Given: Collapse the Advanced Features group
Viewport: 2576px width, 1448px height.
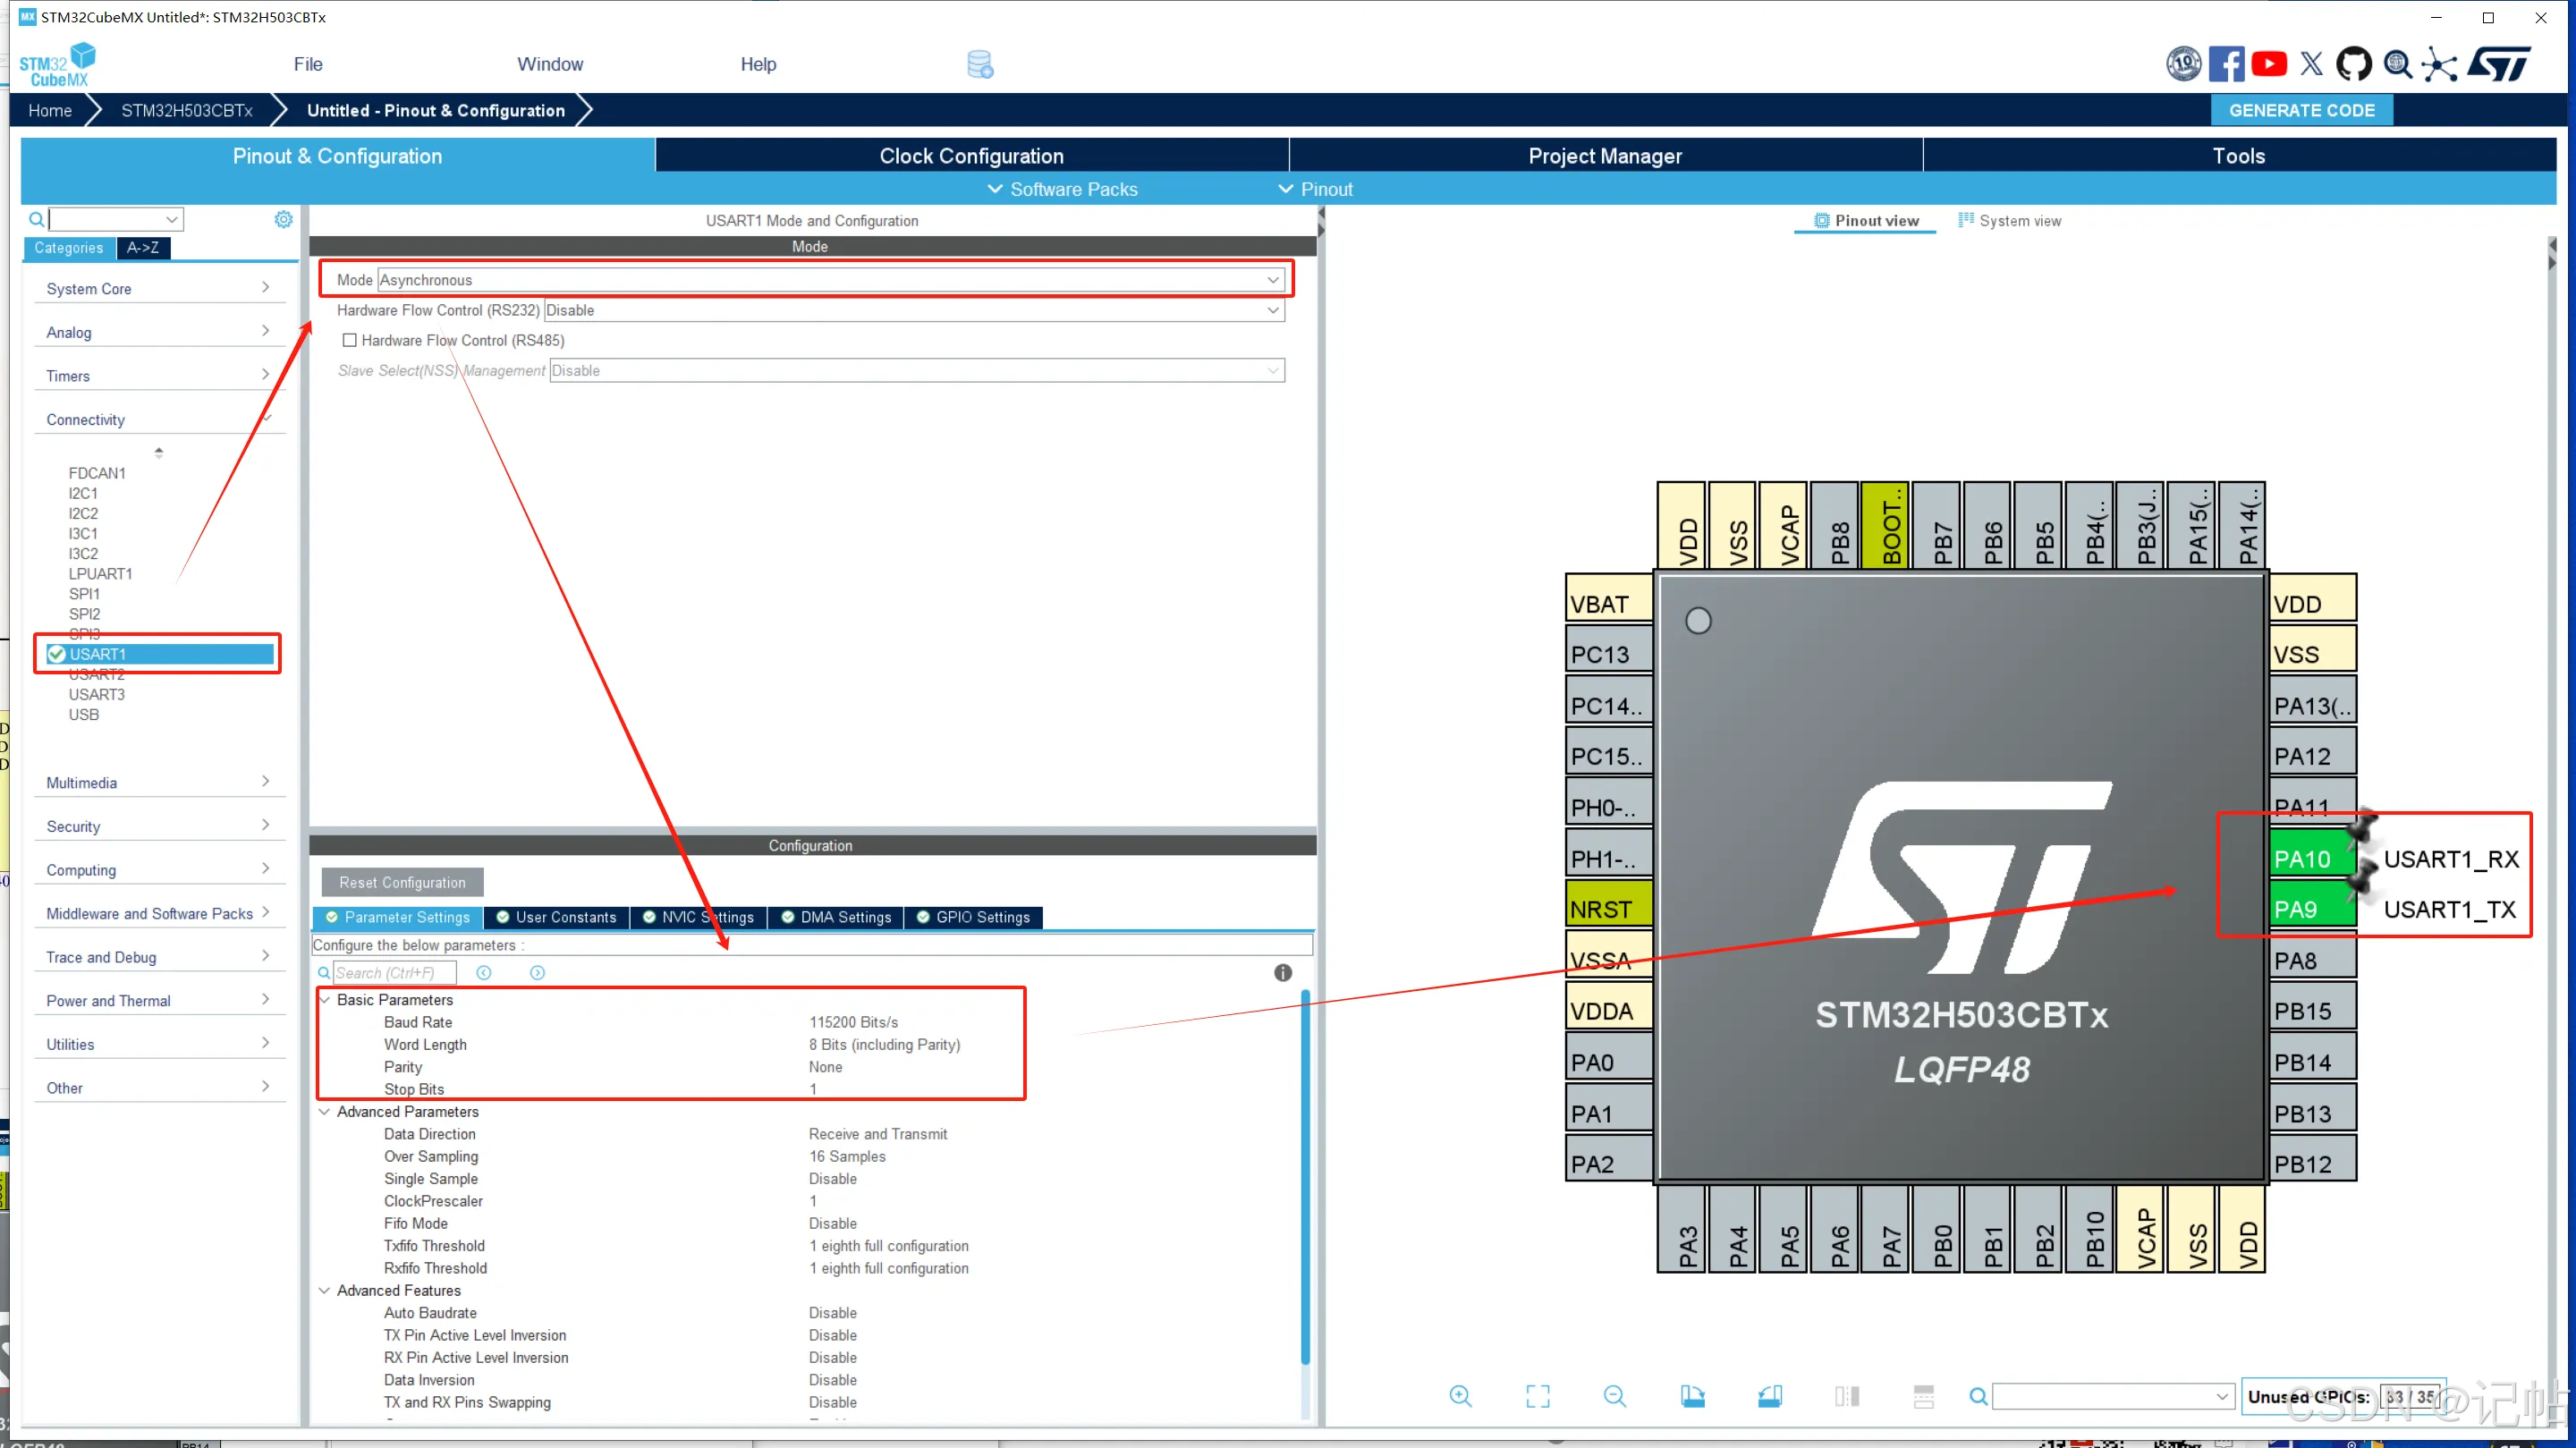Looking at the screenshot, I should pyautogui.click(x=324, y=1290).
